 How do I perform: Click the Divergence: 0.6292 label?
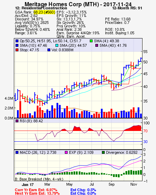tap(122, 152)
